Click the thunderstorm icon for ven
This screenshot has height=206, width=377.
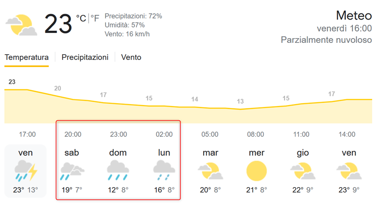click(26, 171)
